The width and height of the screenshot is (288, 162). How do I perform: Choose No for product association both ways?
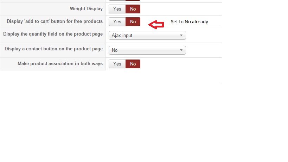coord(133,64)
